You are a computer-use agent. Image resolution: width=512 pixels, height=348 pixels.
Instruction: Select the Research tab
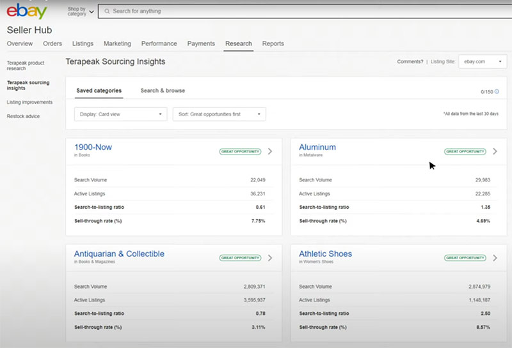(238, 43)
